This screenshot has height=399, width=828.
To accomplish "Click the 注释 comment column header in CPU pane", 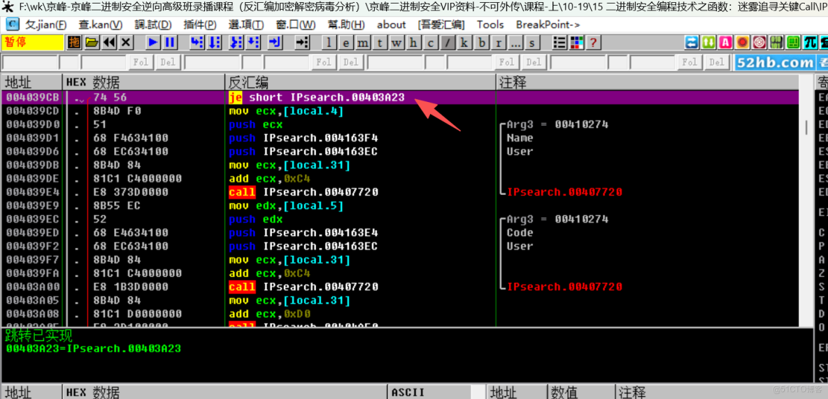I will point(648,82).
